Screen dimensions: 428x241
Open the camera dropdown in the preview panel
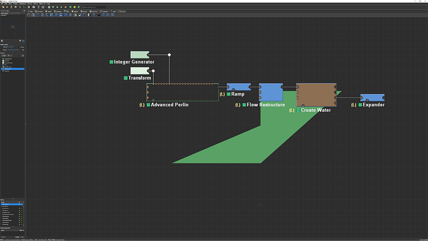click(x=10, y=13)
